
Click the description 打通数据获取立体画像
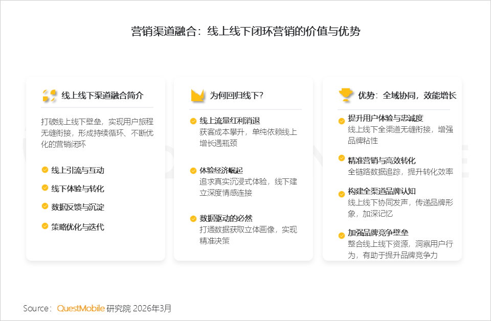(249, 235)
